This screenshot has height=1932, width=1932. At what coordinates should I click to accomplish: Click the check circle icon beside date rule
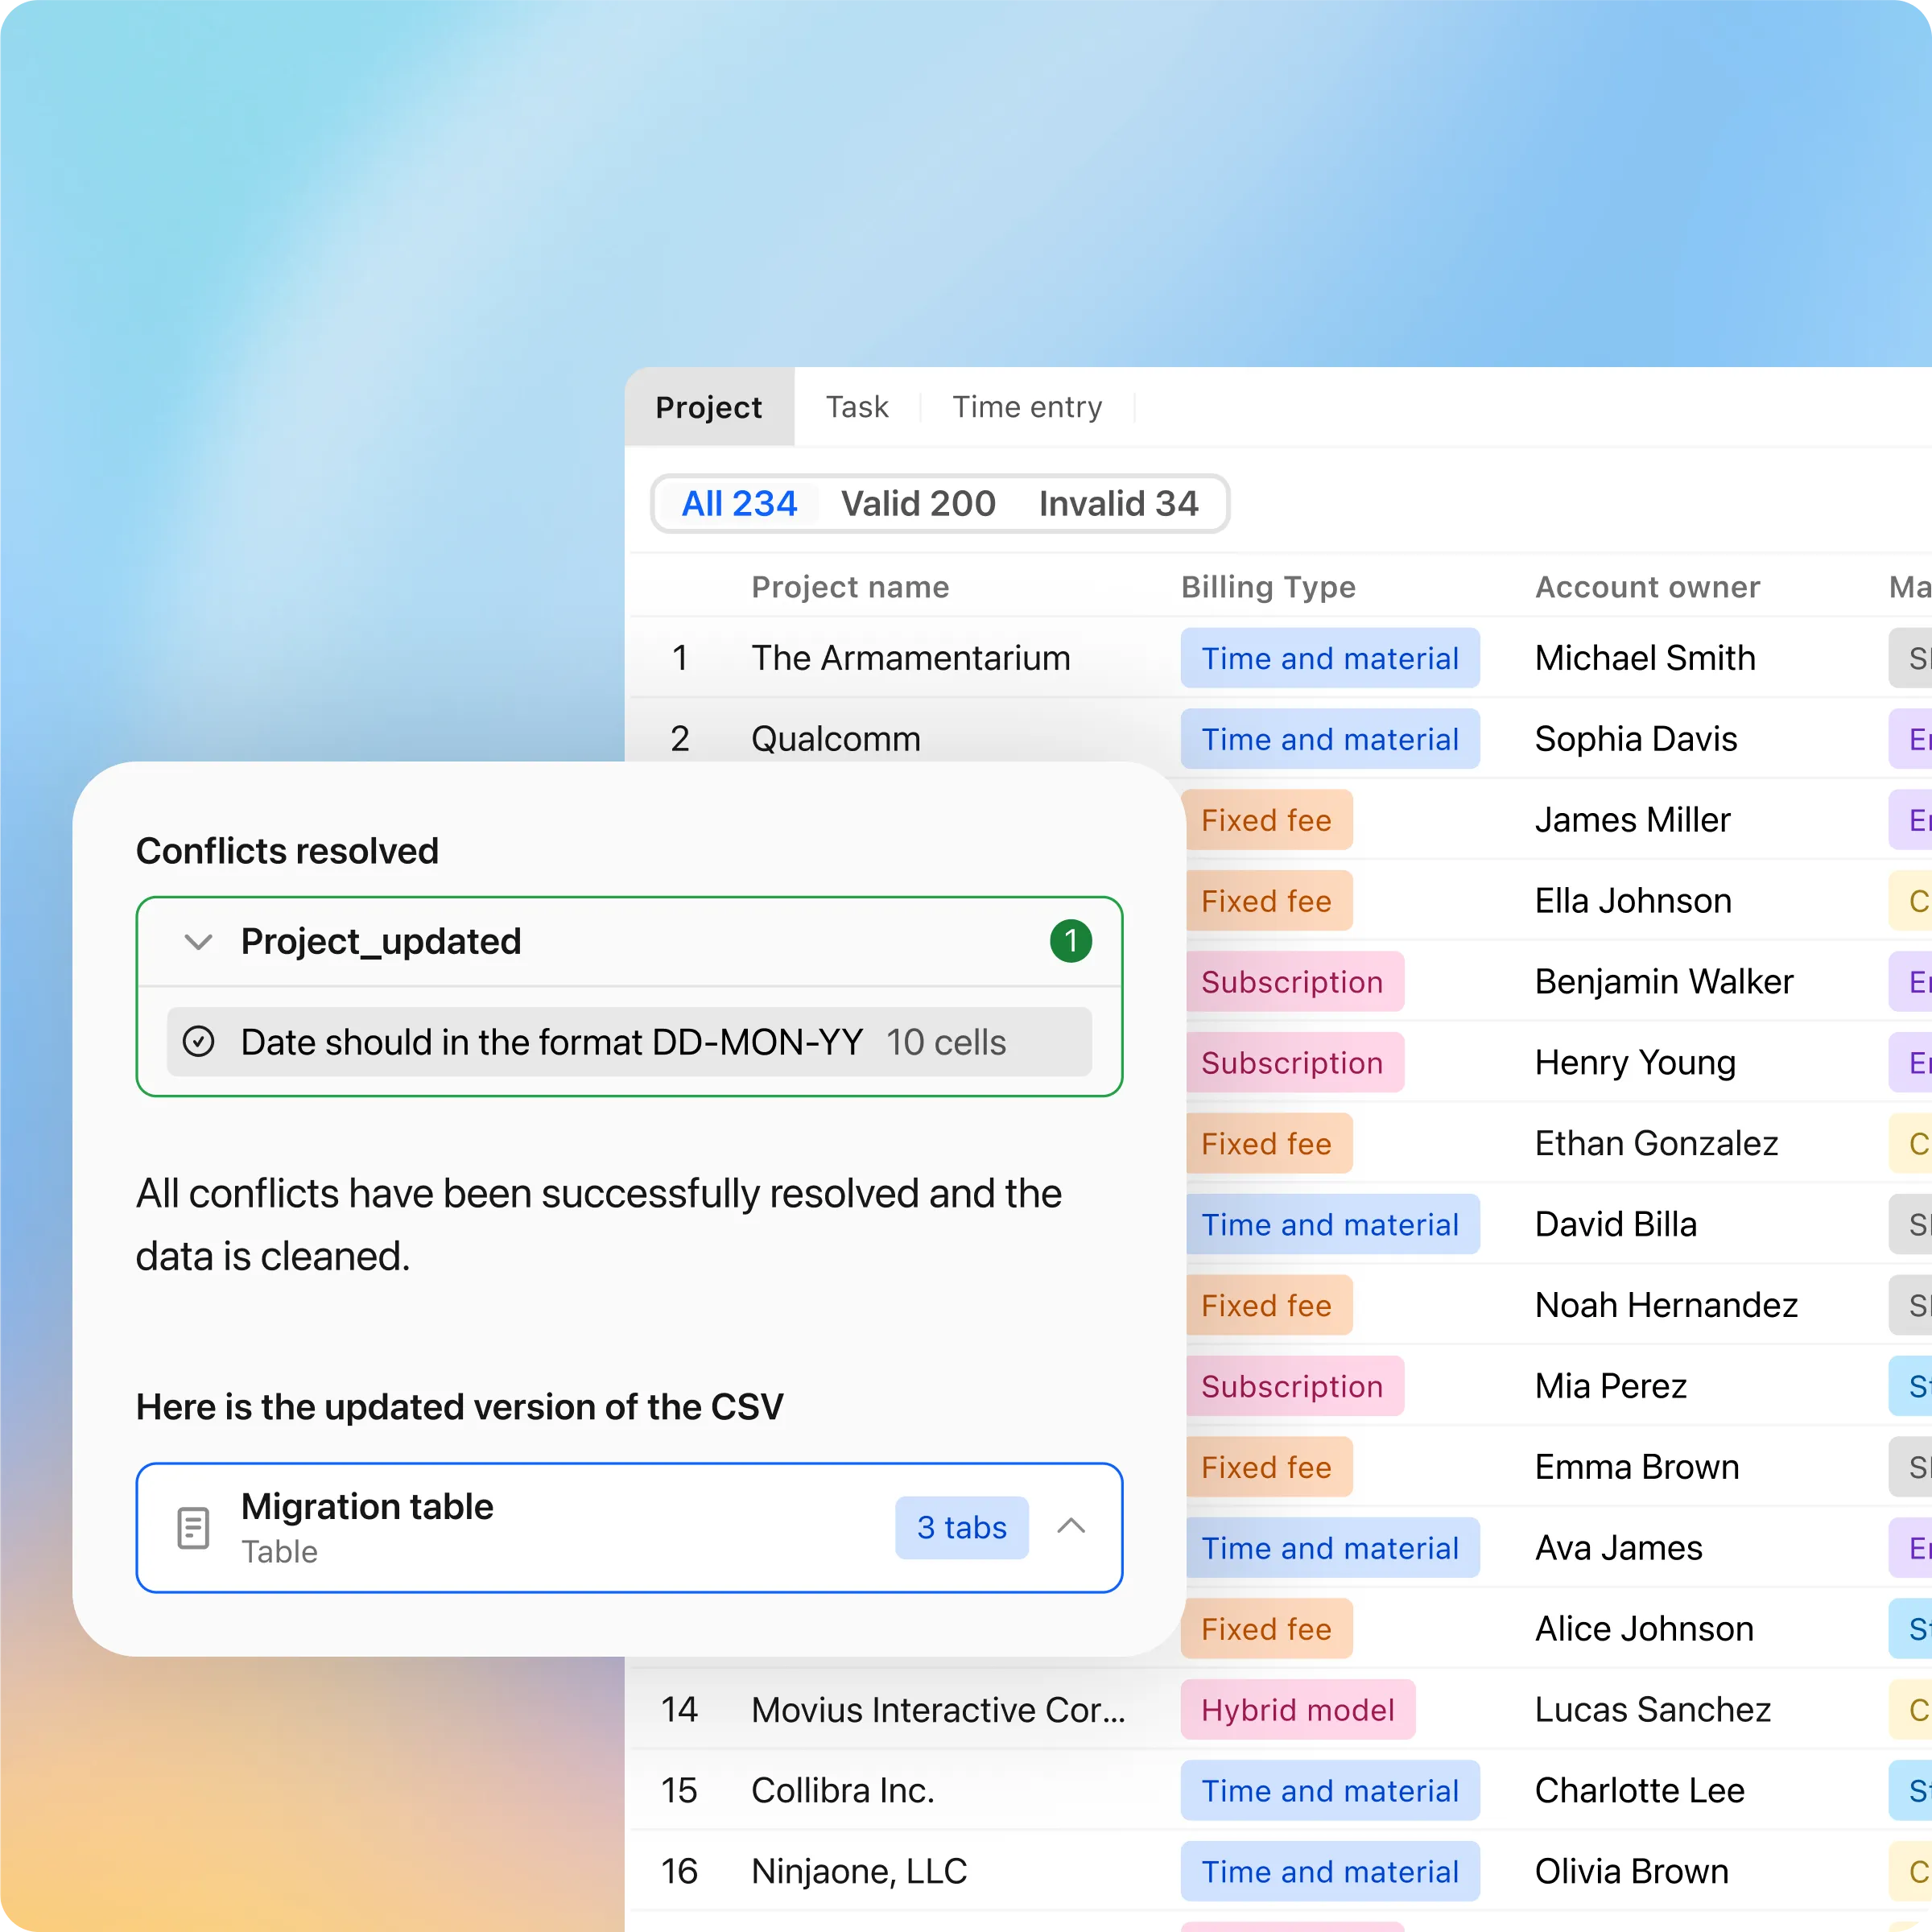pos(198,1042)
